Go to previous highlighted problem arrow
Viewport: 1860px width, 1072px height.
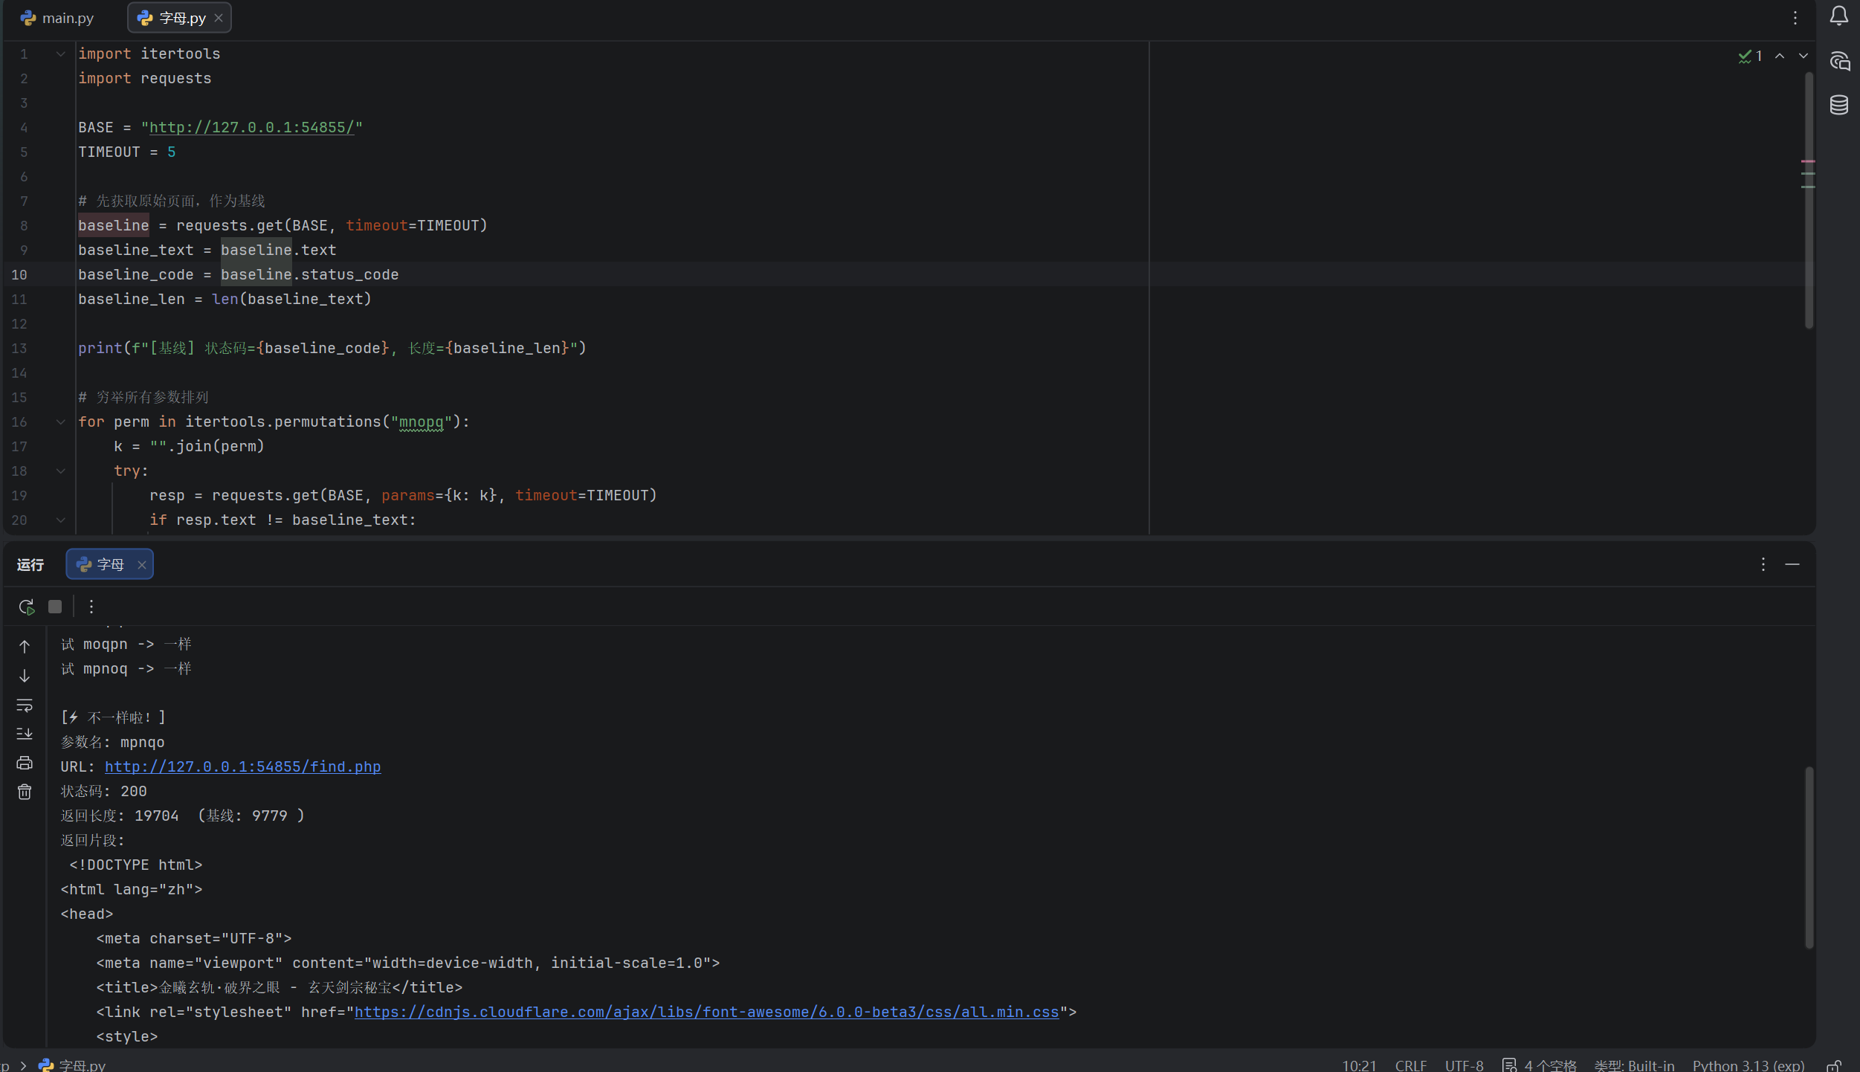click(1780, 56)
